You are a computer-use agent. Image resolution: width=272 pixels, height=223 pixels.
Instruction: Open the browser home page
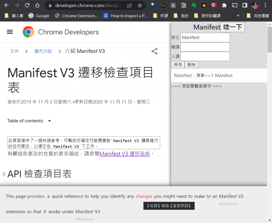[x=37, y=5]
